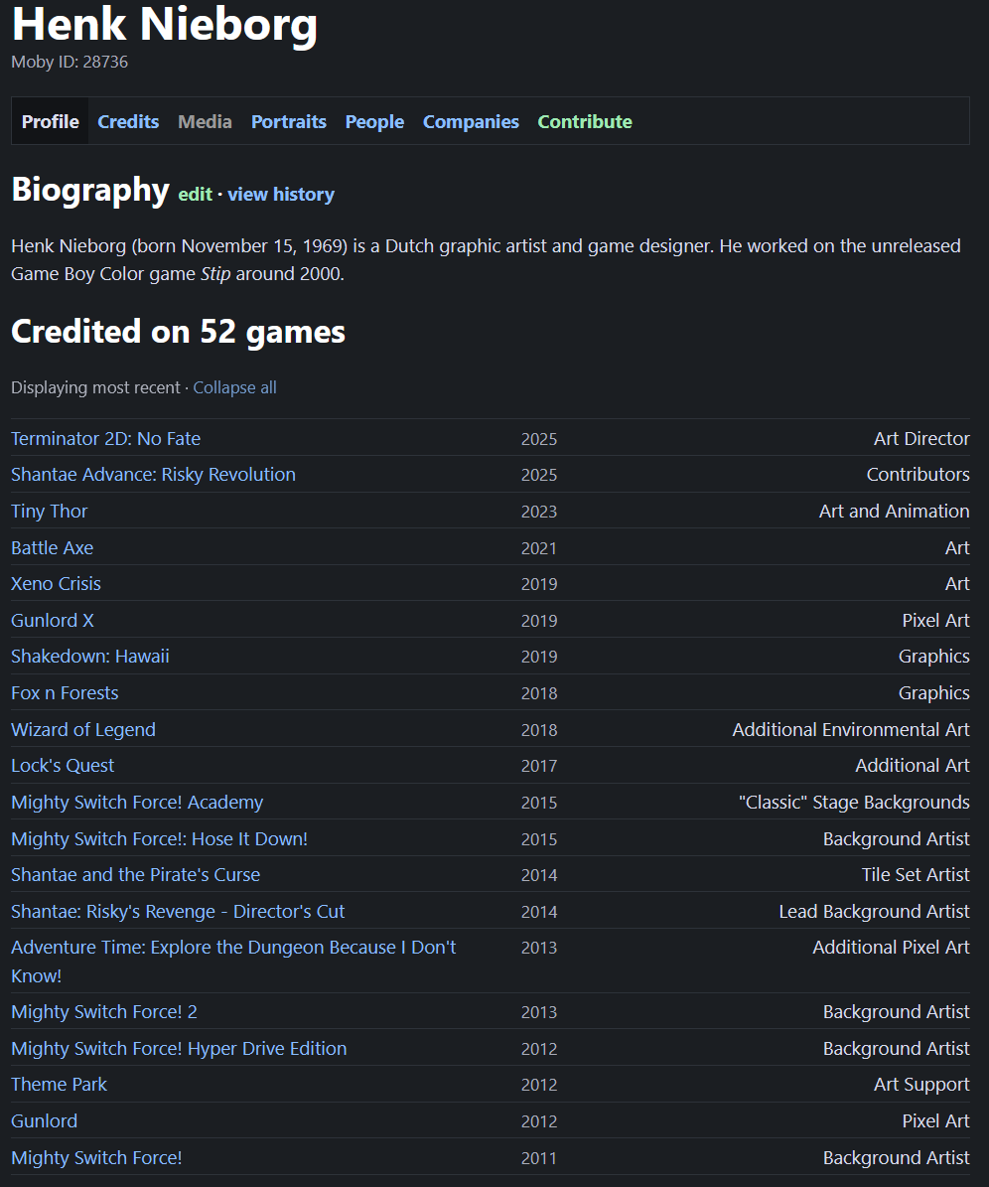The height and width of the screenshot is (1187, 989).
Task: Click the 2012 Gunlord game link
Action: (x=44, y=1120)
